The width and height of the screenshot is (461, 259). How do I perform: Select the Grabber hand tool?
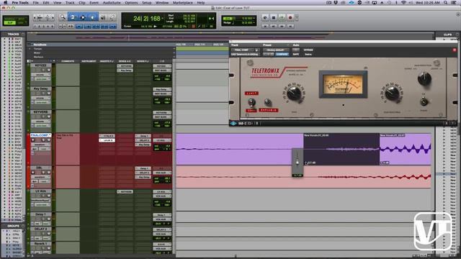click(x=92, y=17)
